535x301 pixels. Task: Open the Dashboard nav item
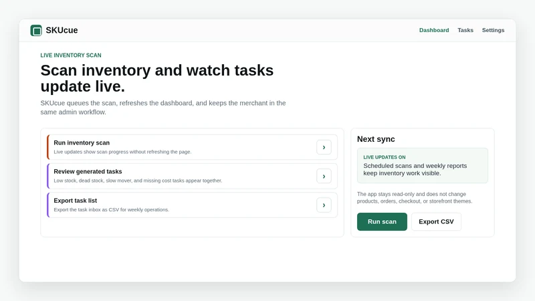click(x=434, y=30)
